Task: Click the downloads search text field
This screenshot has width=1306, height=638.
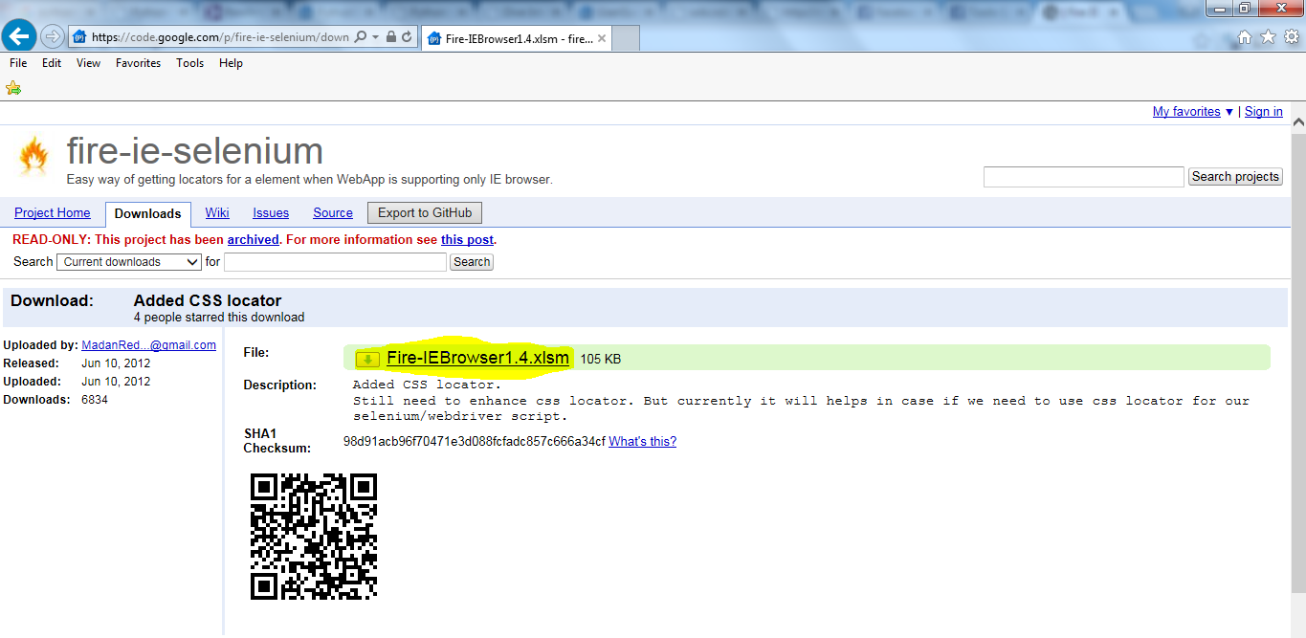Action: [335, 262]
